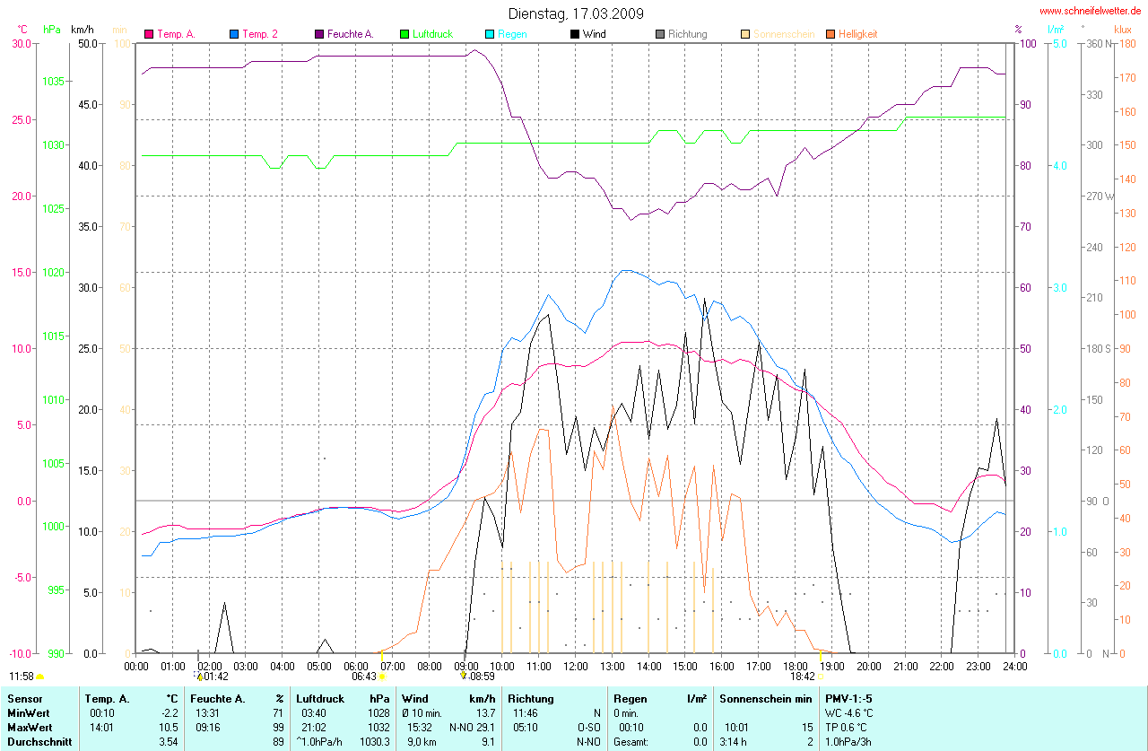Click the Temp. A. minimum value -2.2
This screenshot has width=1148, height=751.
170,712
